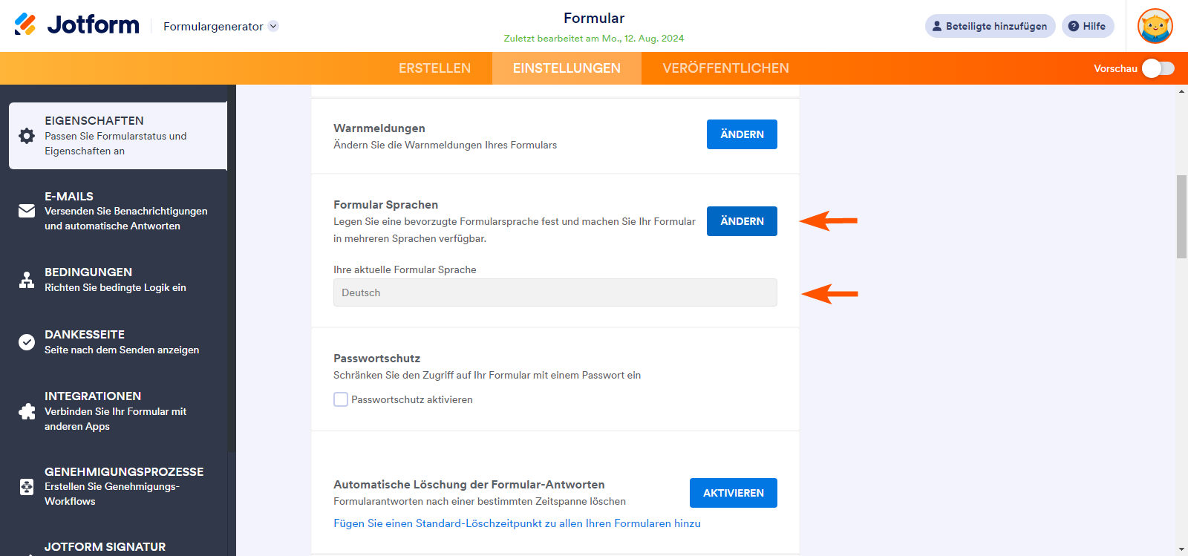Click the page vertical scrollbar thumb

tap(1181, 216)
